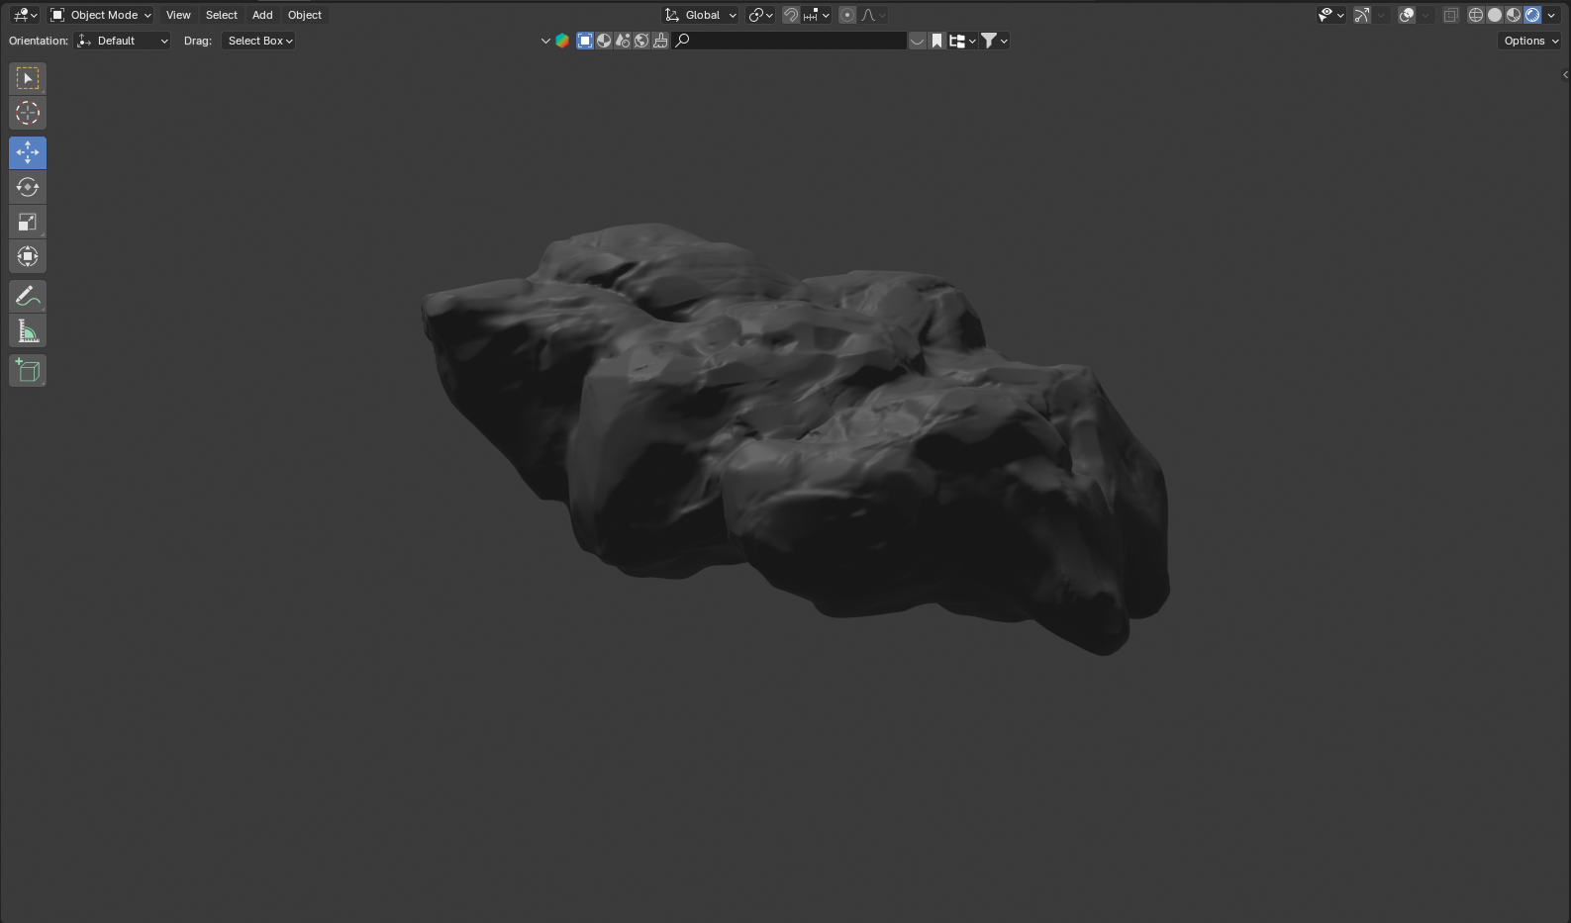Image resolution: width=1571 pixels, height=923 pixels.
Task: Open the Object menu
Action: pos(305,15)
